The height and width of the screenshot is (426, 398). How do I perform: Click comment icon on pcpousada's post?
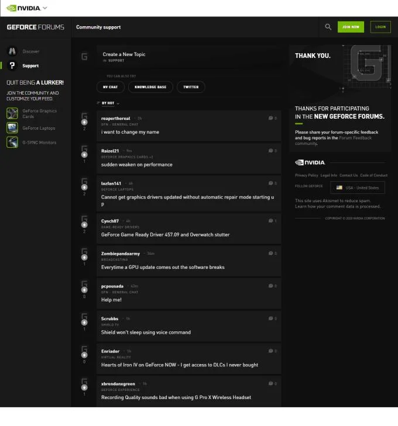[270, 286]
